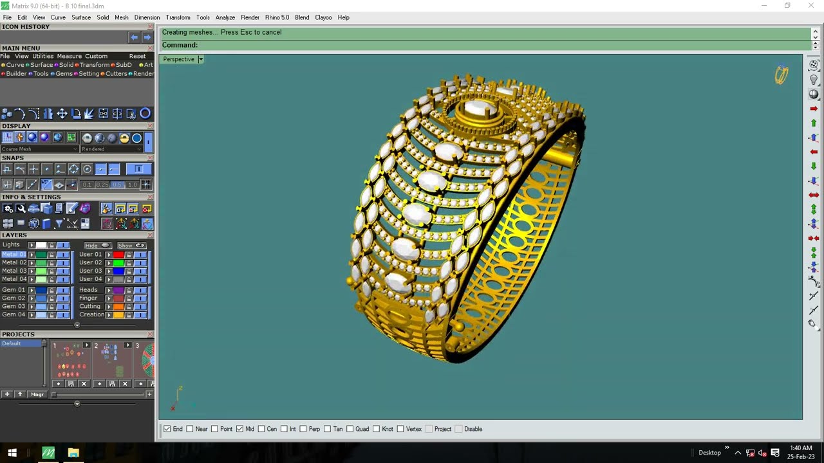
Task: Expand the Gem 01 layer arrow
Action: (32, 290)
